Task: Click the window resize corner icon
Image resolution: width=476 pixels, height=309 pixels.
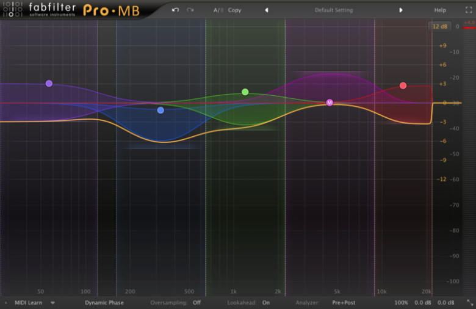Action: 470,303
